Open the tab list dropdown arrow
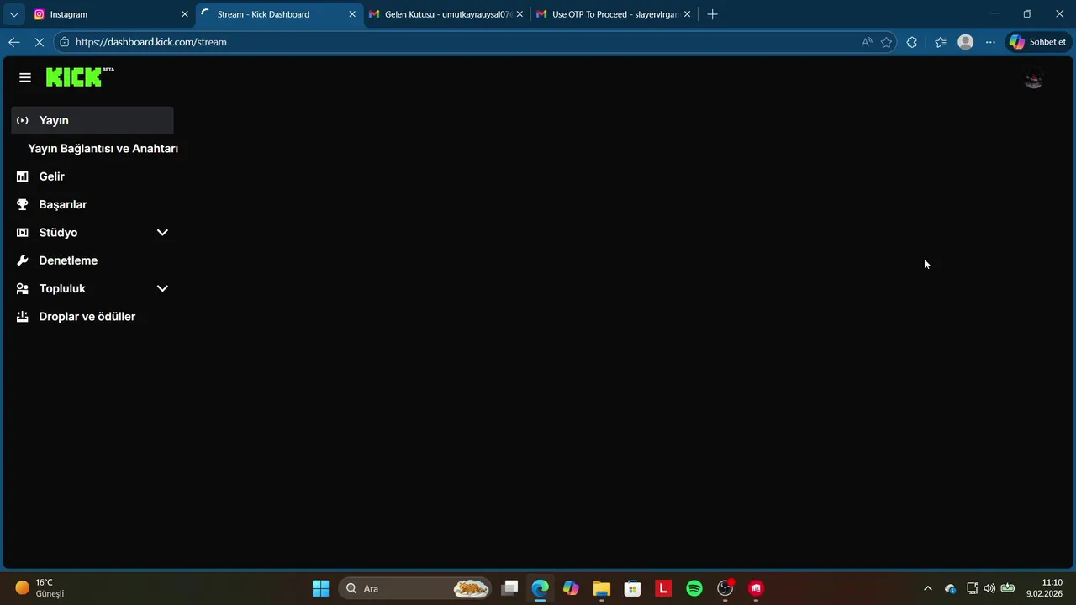The image size is (1076, 605). [13, 14]
